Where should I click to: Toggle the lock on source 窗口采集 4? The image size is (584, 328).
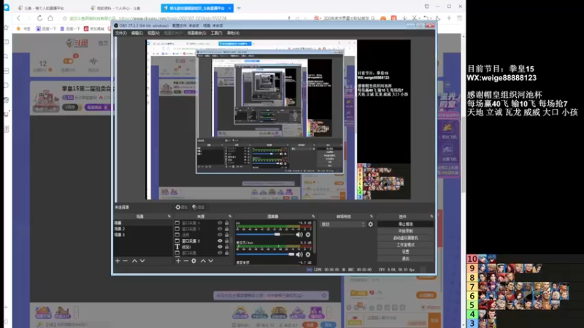click(226, 223)
